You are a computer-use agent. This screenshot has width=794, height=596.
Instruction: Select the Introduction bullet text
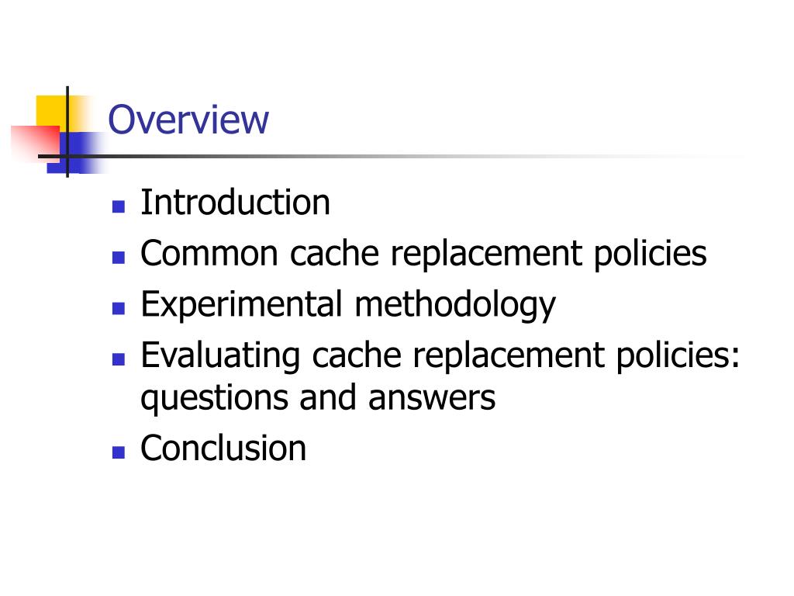point(236,203)
